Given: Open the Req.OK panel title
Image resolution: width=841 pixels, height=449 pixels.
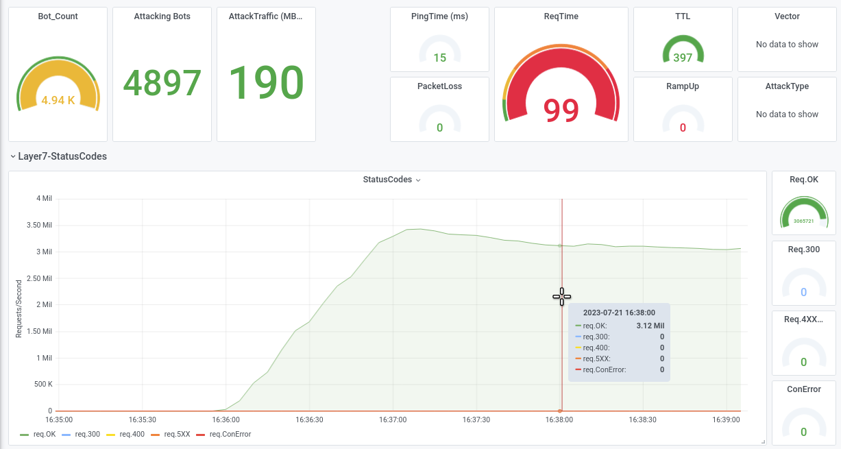Looking at the screenshot, I should (x=804, y=180).
